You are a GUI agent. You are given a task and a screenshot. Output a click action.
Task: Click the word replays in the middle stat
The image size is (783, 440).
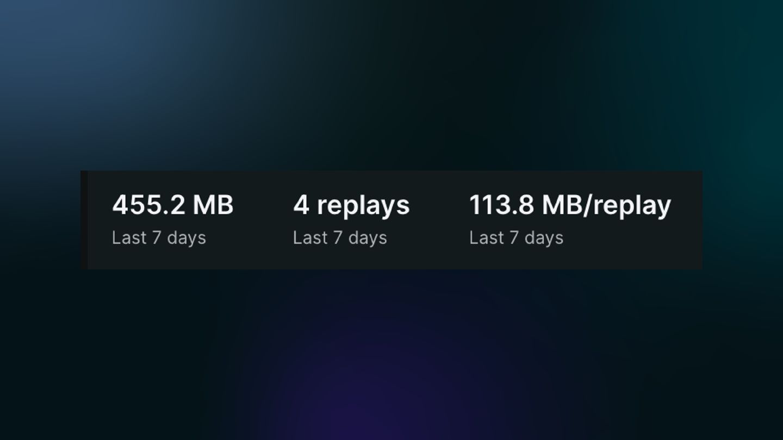click(363, 207)
